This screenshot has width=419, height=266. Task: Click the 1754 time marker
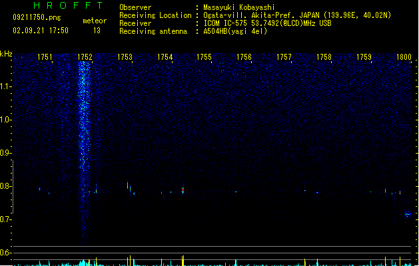(165, 57)
